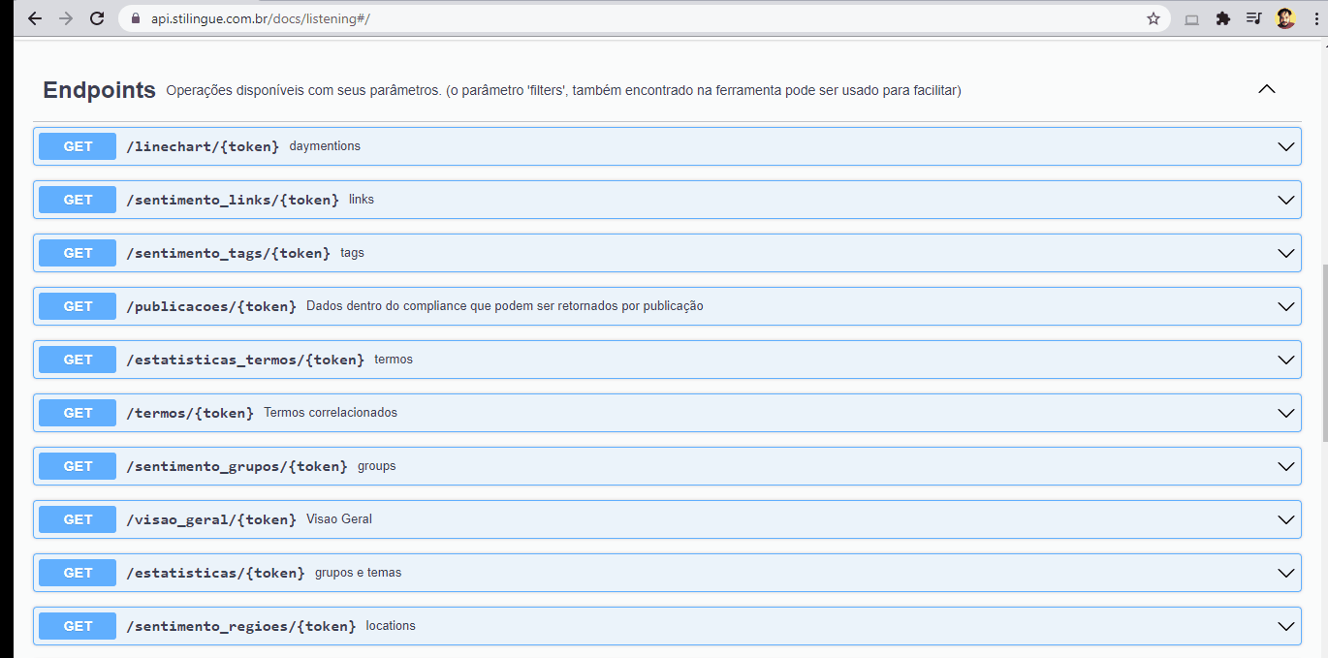Viewport: 1328px width, 658px height.
Task: Go back to the previous browser page
Action: point(35,18)
